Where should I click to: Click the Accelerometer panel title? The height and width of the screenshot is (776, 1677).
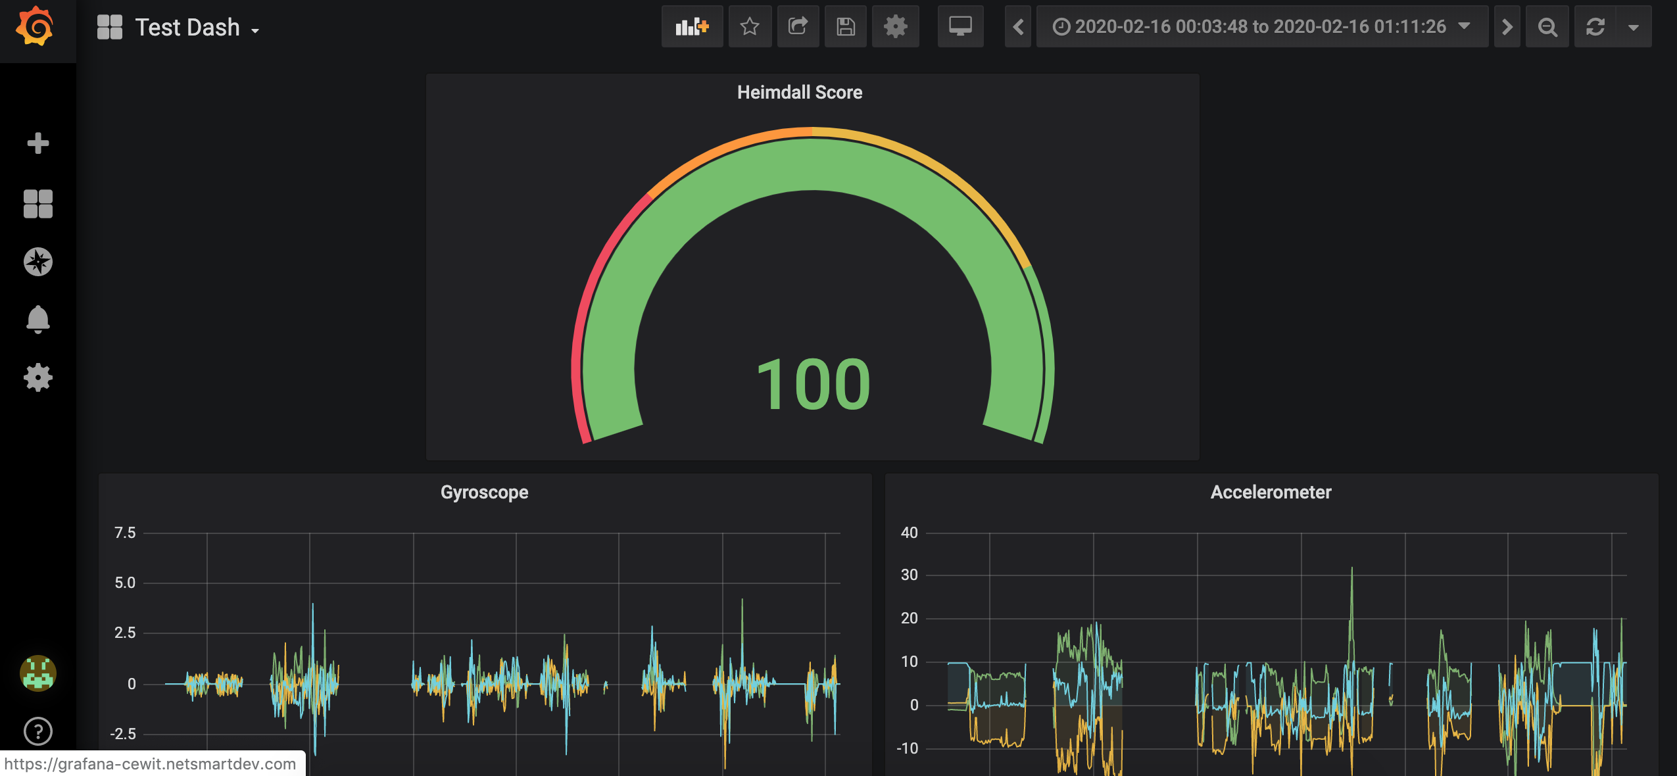tap(1271, 492)
